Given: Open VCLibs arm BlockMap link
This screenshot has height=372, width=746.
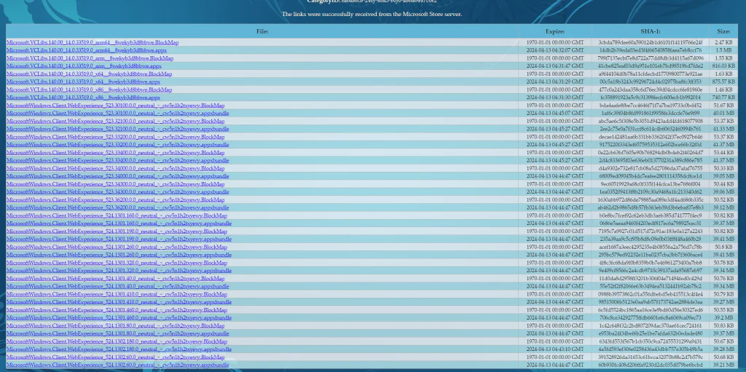Looking at the screenshot, I should [90, 58].
